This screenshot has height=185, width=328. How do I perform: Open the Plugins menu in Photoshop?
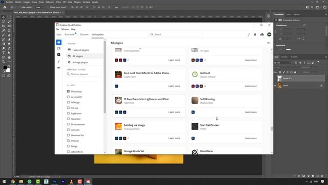click(x=77, y=2)
